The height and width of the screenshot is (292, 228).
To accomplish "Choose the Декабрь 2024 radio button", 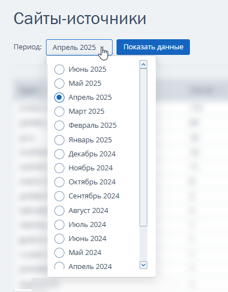I will coord(59,154).
